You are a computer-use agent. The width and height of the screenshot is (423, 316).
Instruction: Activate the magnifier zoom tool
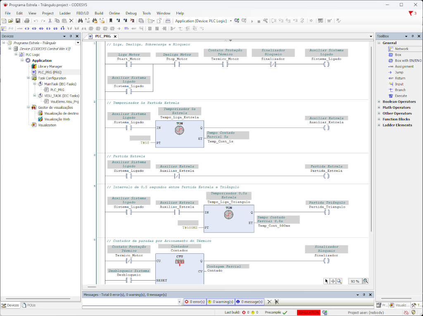339,281
